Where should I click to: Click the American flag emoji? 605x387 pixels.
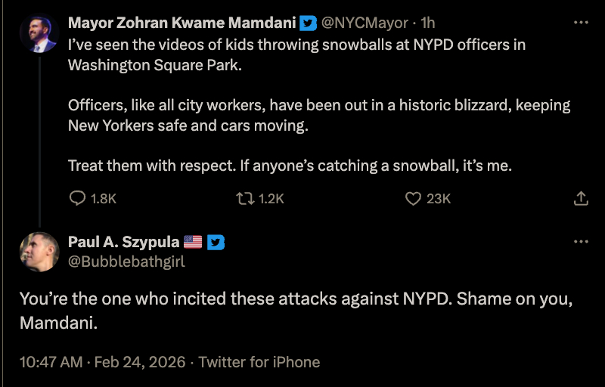[193, 243]
